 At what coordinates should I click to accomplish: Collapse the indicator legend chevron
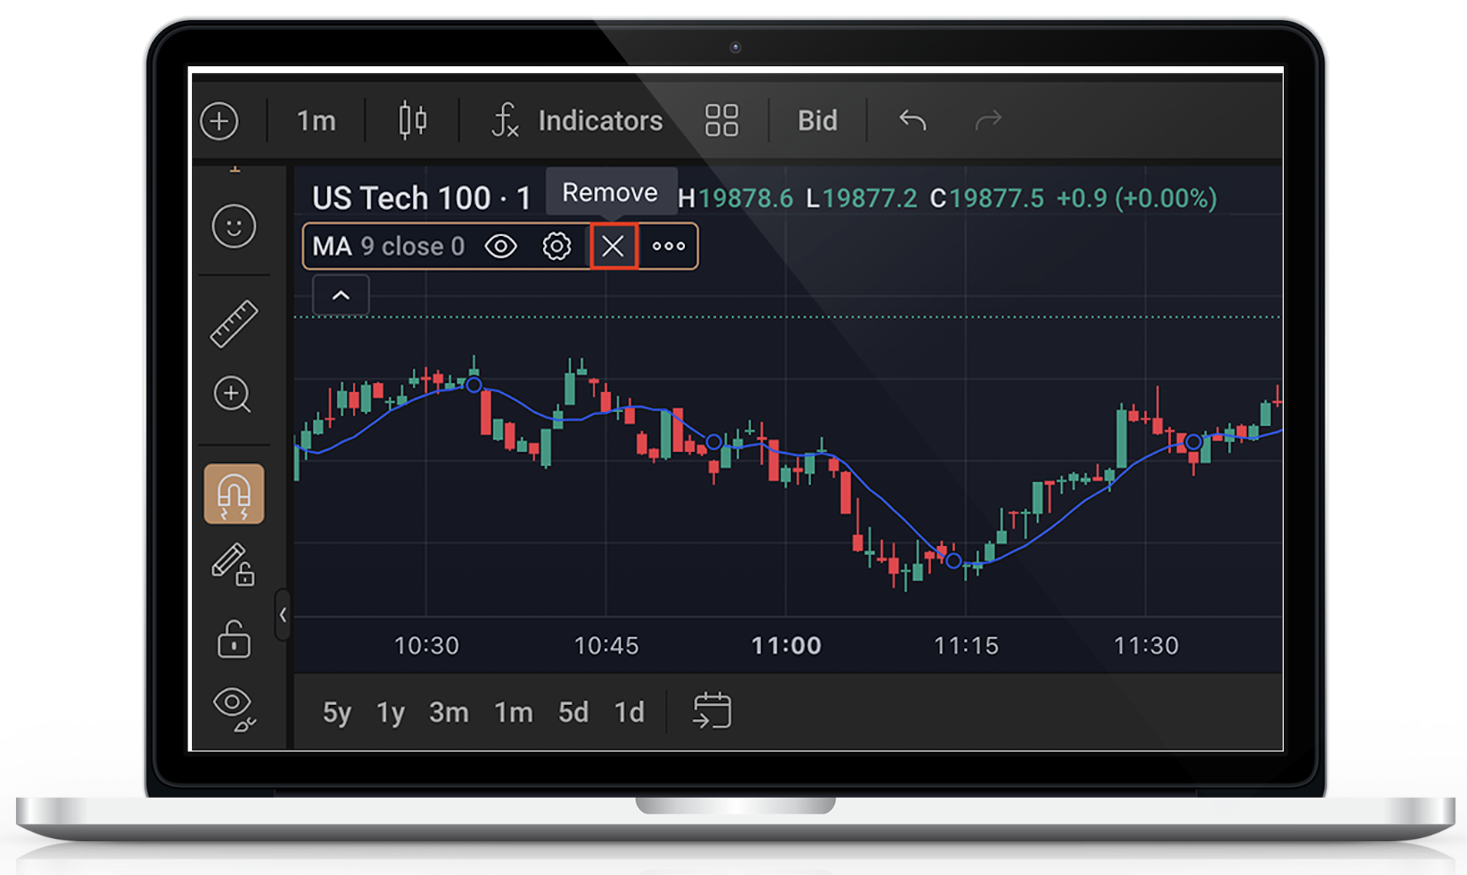341,296
